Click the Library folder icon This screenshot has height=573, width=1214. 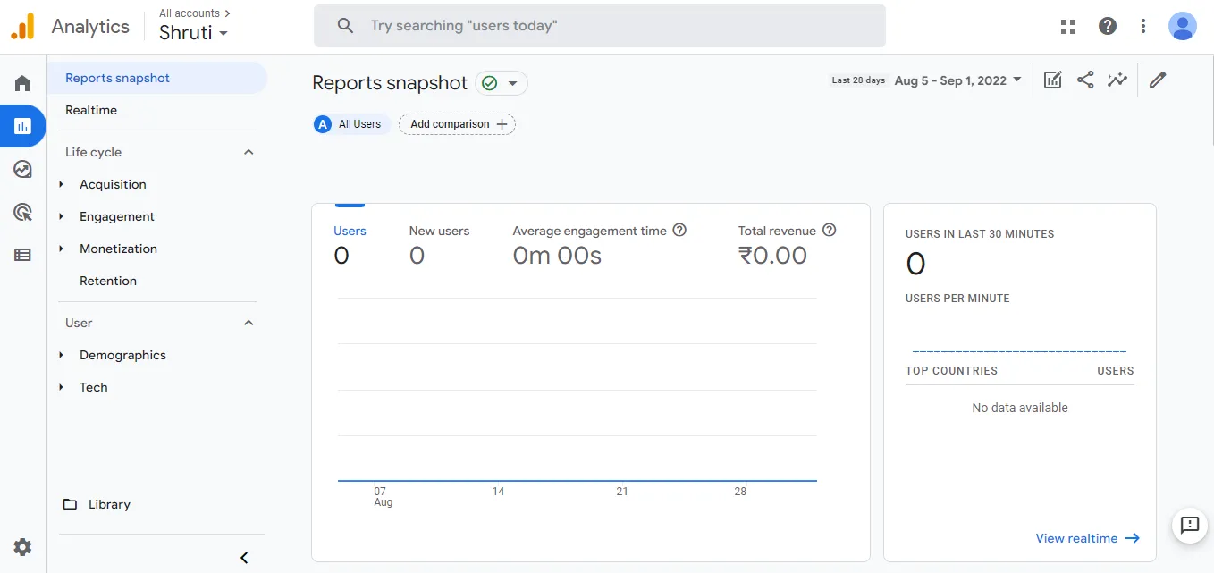click(x=70, y=504)
